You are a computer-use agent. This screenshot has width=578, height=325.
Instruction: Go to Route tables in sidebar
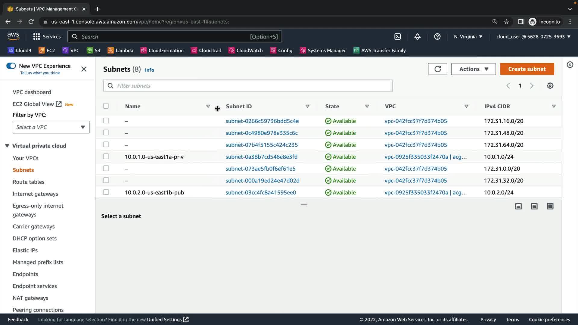point(28,182)
